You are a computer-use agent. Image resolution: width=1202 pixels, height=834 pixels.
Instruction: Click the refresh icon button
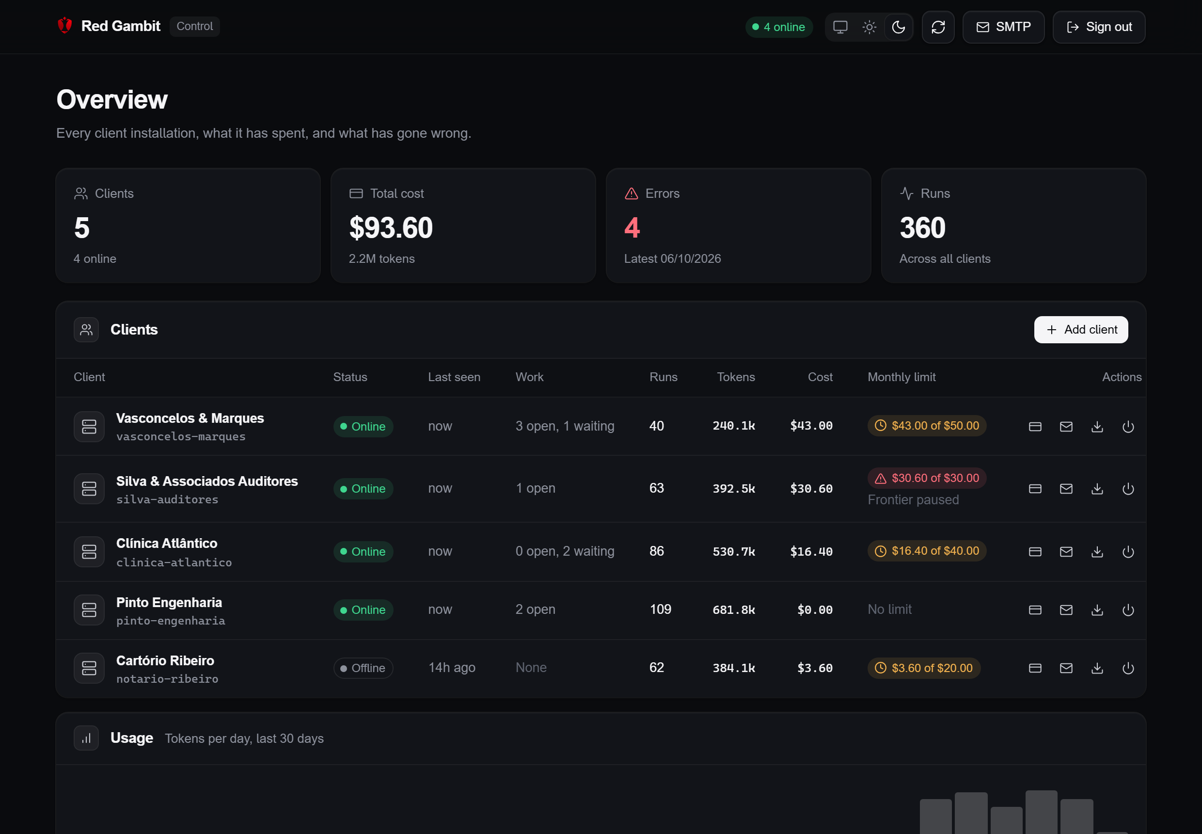click(x=938, y=27)
